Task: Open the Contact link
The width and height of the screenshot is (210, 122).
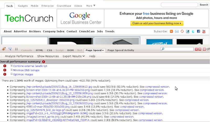Action: 72,31
